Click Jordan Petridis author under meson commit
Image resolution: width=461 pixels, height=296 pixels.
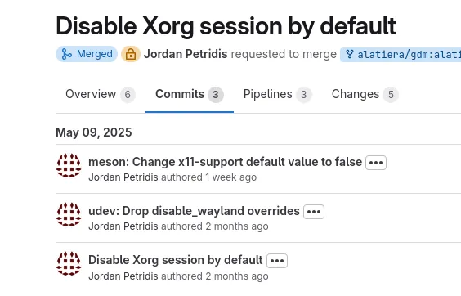point(123,177)
